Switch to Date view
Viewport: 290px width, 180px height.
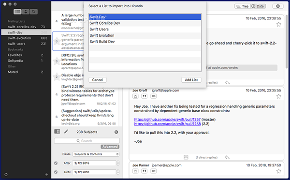coord(258,6)
